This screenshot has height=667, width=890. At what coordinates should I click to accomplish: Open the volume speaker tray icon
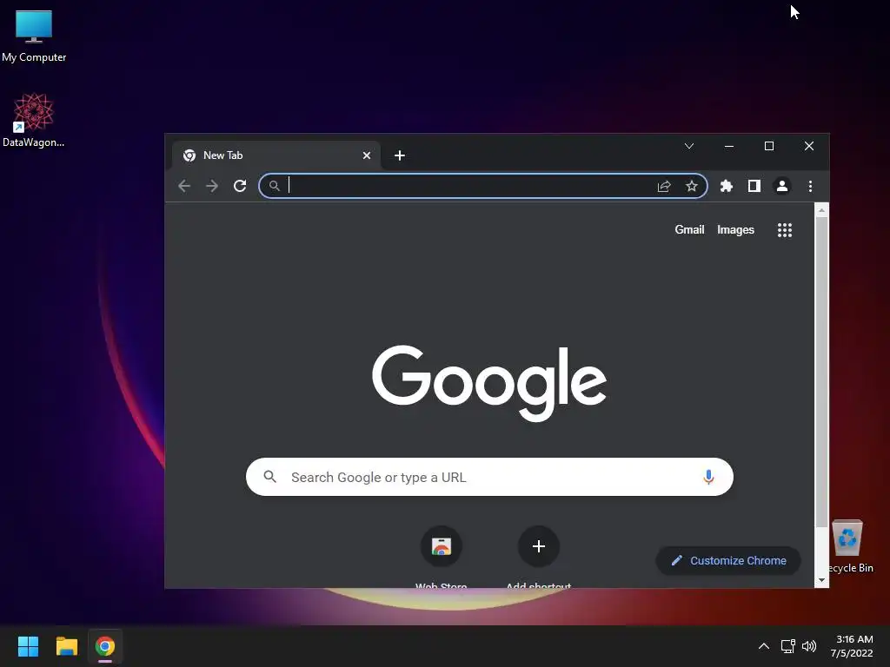[x=809, y=646]
